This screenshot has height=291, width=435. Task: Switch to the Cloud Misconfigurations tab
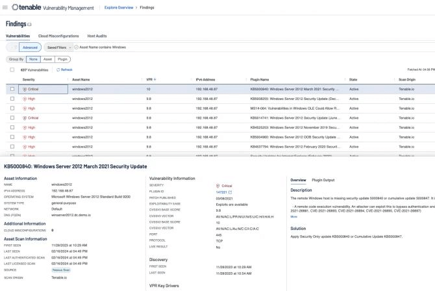[x=58, y=36]
